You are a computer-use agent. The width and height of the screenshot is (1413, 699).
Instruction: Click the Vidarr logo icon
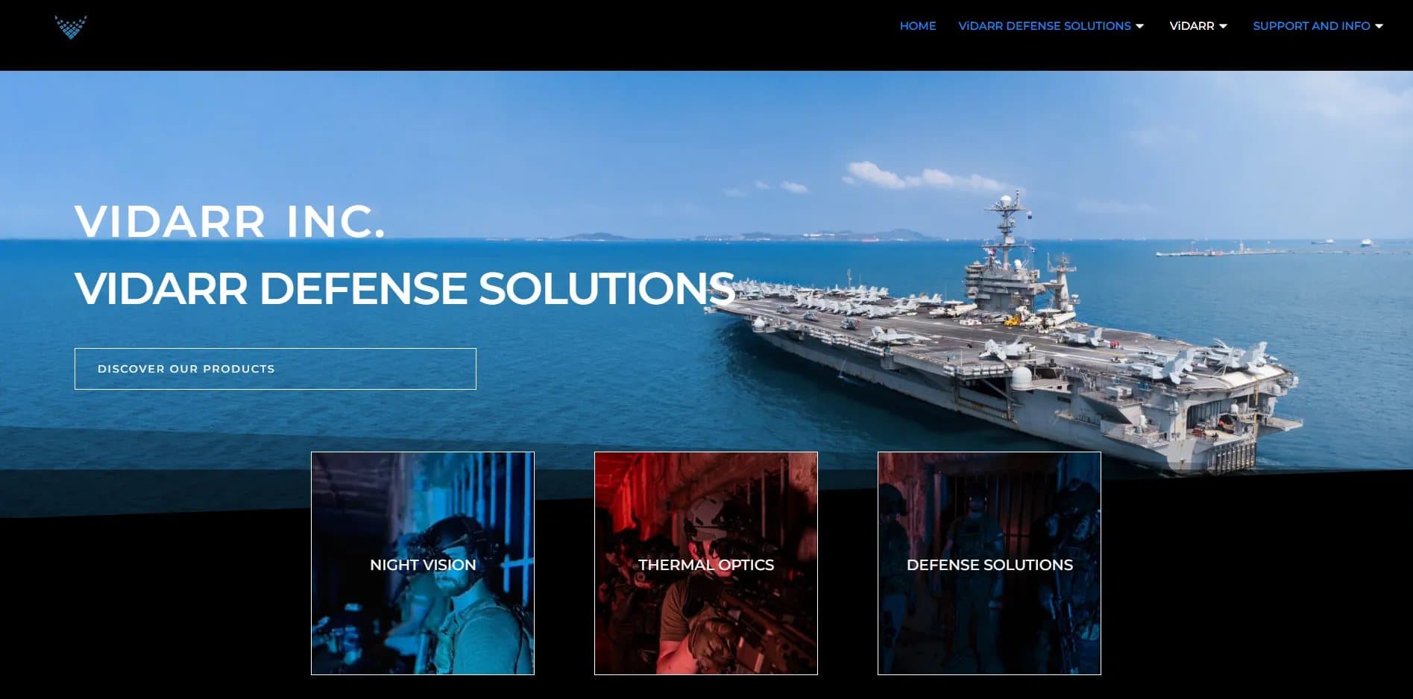click(71, 28)
